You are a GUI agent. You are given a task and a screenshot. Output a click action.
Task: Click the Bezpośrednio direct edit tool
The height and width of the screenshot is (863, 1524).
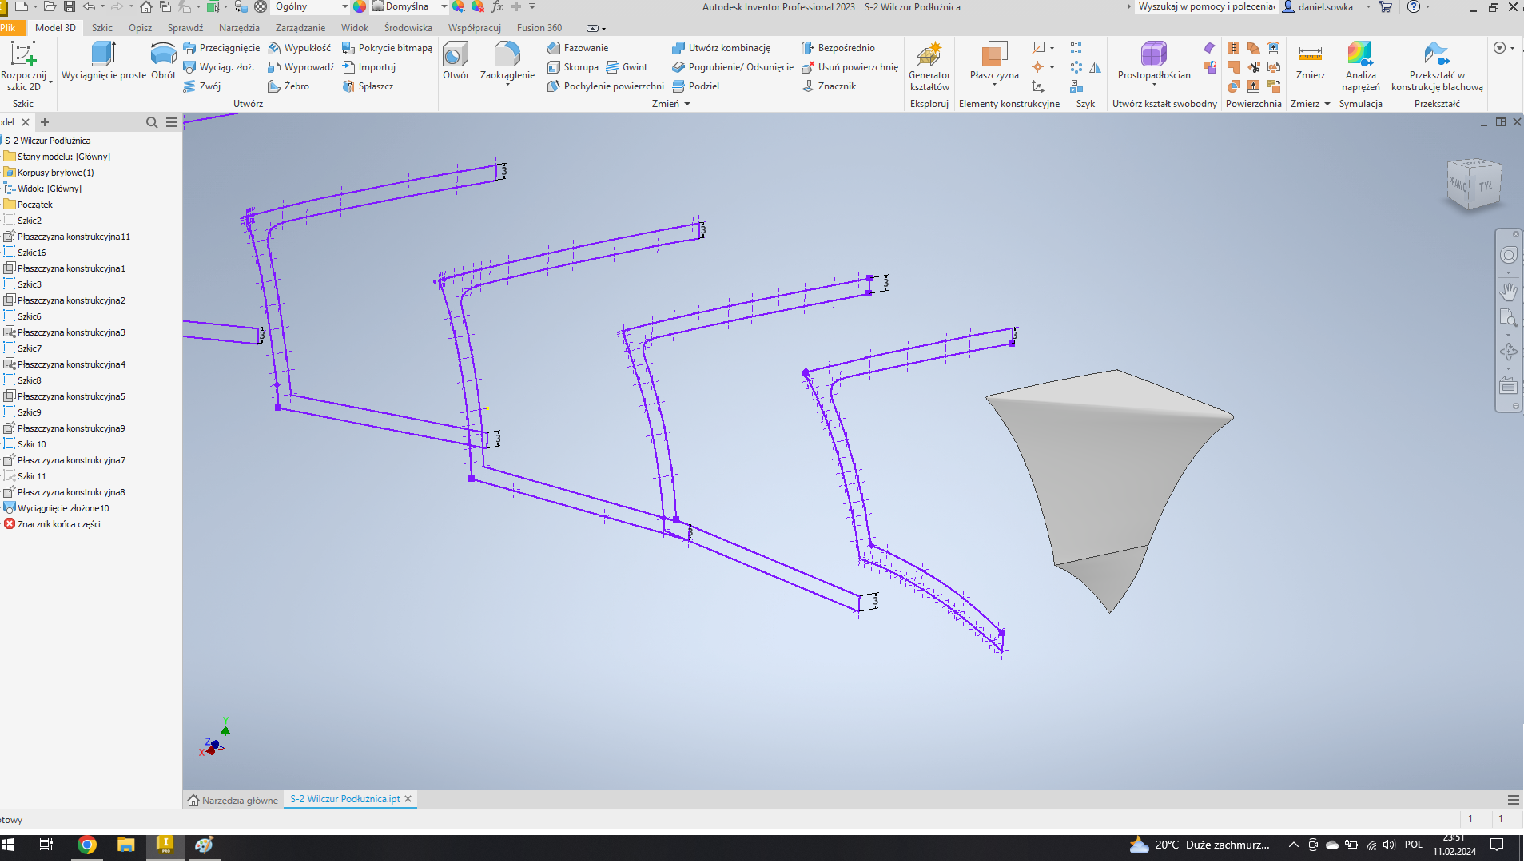tap(838, 48)
